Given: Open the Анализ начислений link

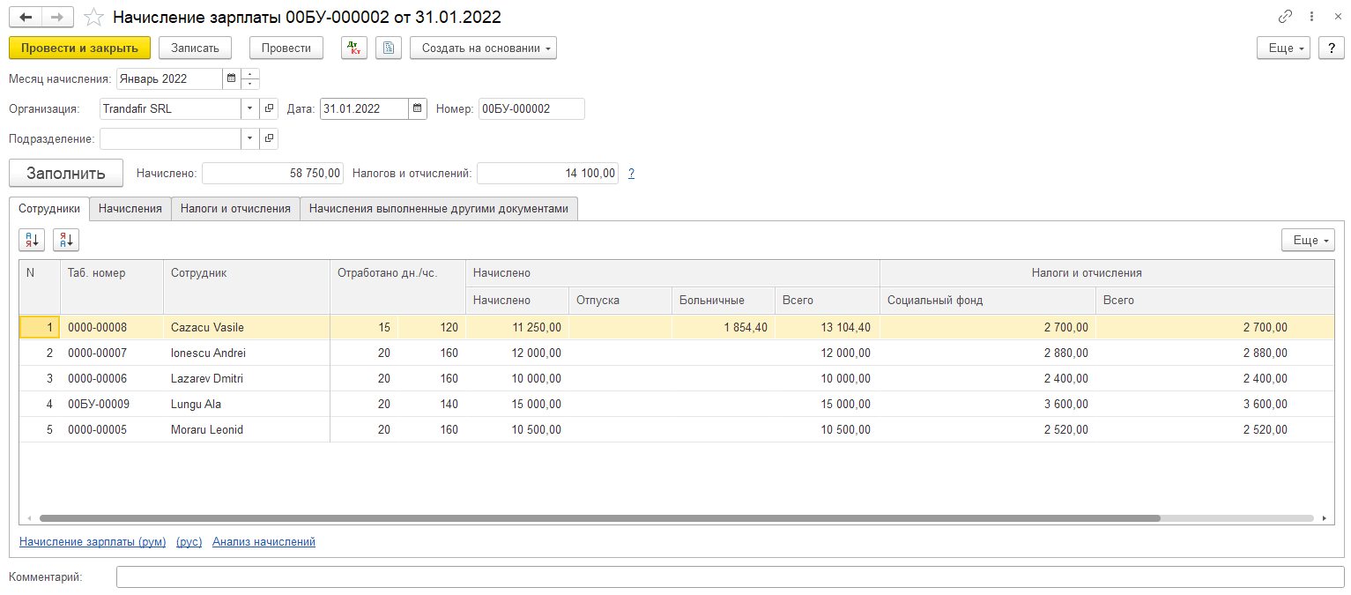Looking at the screenshot, I should tap(264, 542).
